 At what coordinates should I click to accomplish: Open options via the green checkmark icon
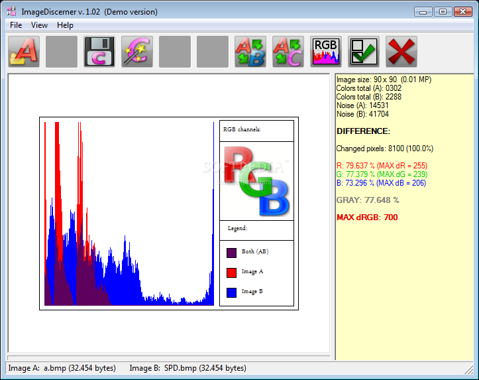[364, 52]
